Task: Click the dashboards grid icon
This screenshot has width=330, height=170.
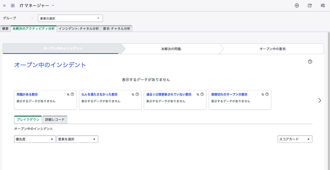Action: 13,6
